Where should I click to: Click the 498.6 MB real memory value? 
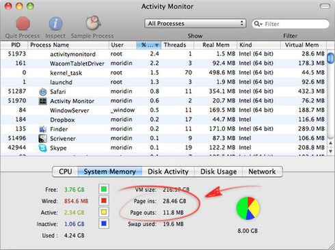point(222,72)
